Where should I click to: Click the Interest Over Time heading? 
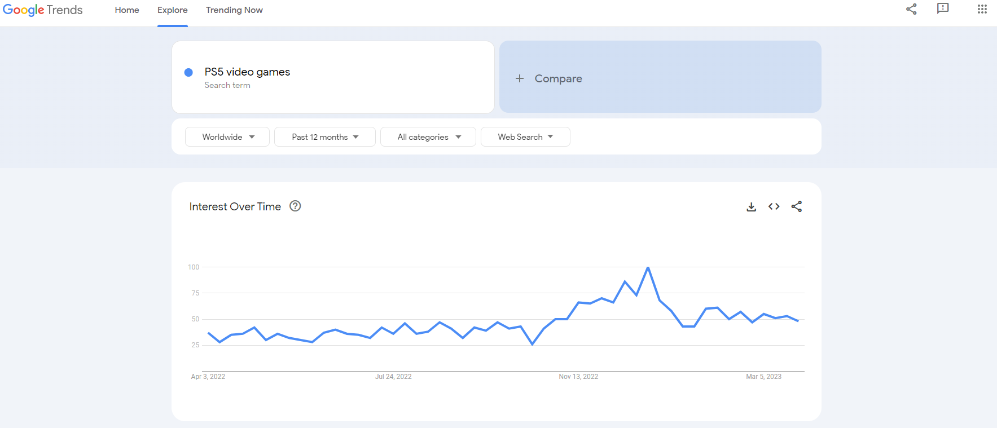coord(235,206)
